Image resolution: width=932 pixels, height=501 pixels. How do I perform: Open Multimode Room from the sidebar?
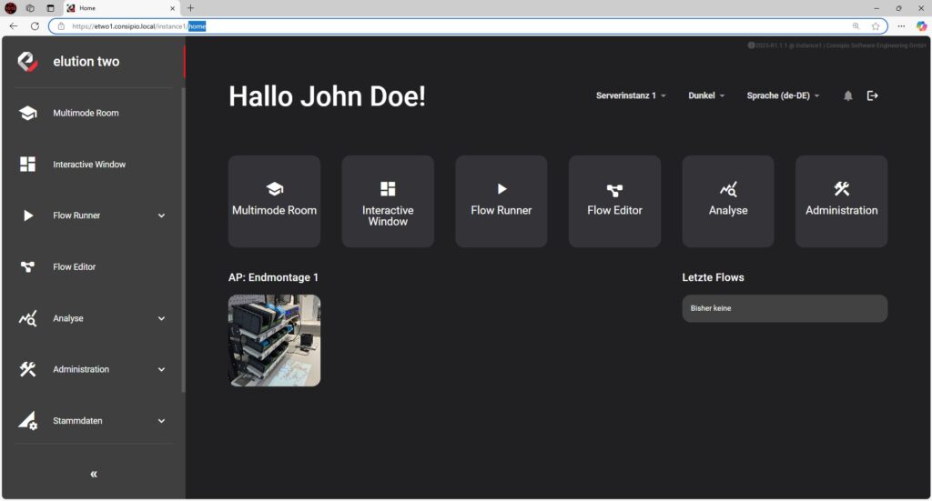tap(86, 114)
